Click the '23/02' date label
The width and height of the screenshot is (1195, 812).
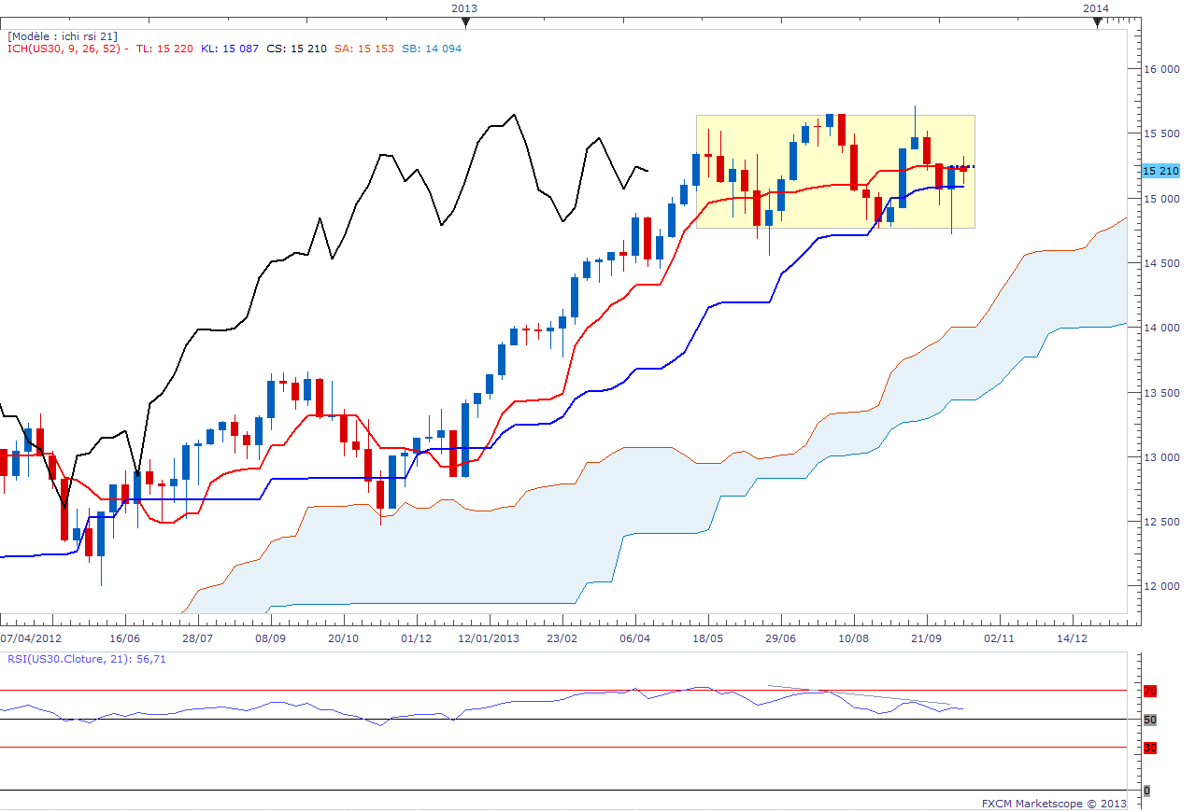point(562,638)
